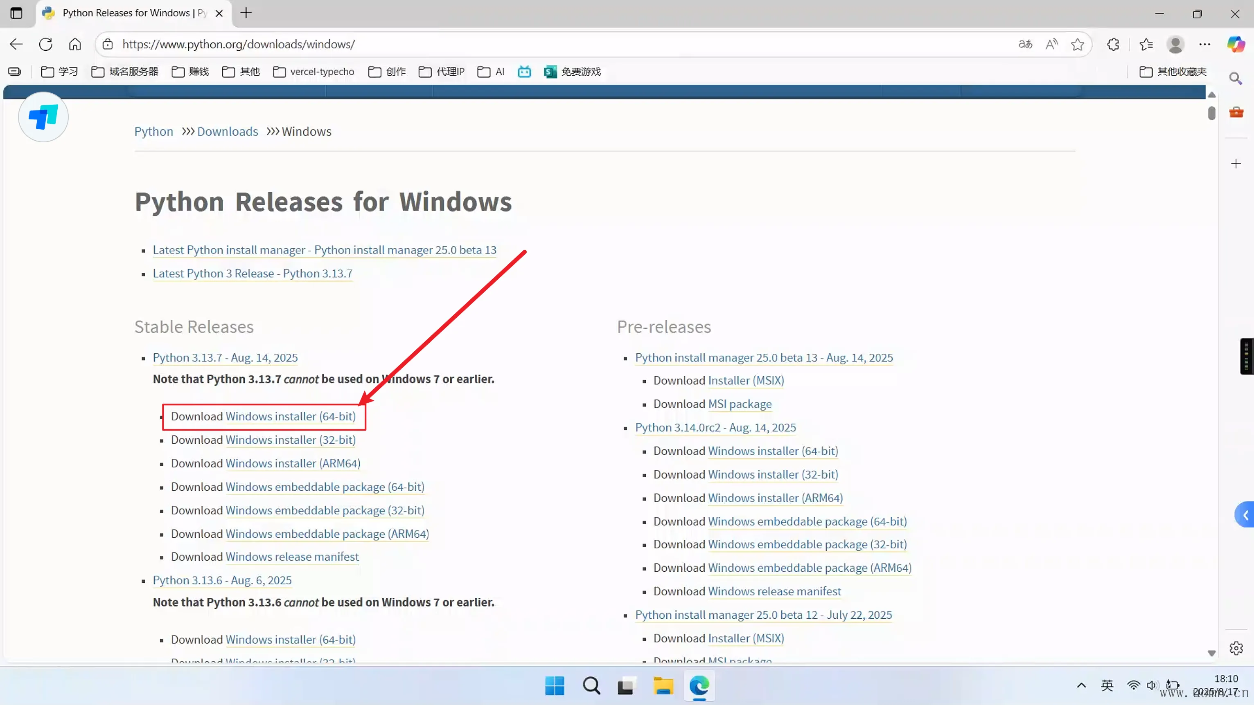This screenshot has height=705, width=1254.
Task: Download Windows installer (64-bit) for 3.13.7
Action: point(291,416)
